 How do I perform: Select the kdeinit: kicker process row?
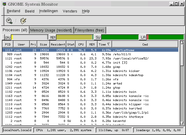[90, 71]
